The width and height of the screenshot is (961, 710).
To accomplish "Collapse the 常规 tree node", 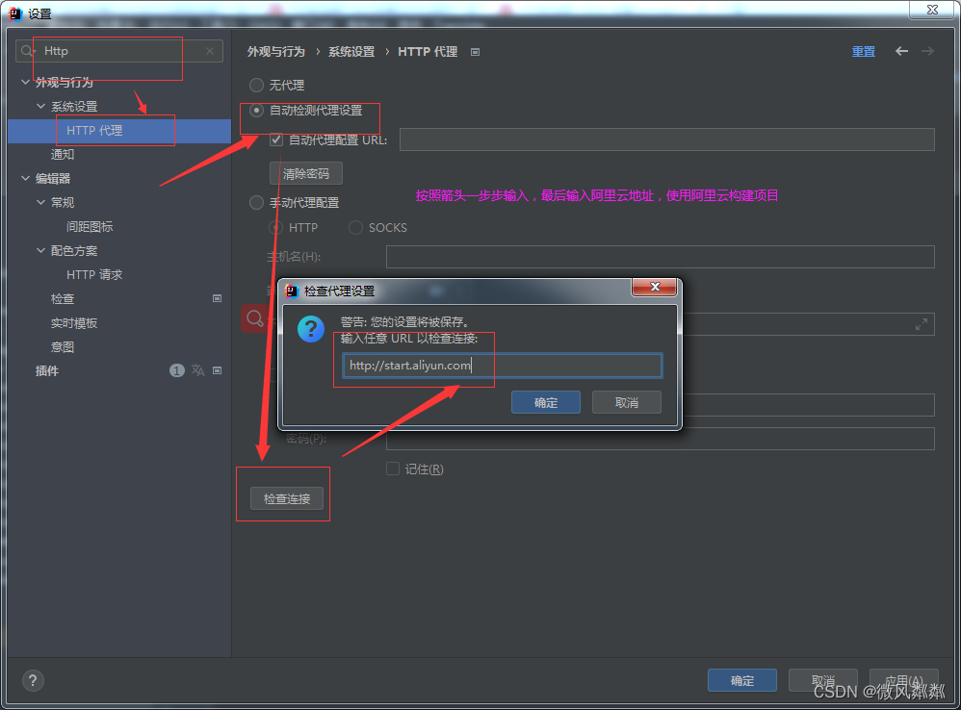I will tap(40, 203).
